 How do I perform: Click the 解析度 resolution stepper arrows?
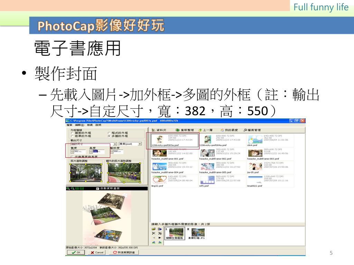(x=112, y=152)
